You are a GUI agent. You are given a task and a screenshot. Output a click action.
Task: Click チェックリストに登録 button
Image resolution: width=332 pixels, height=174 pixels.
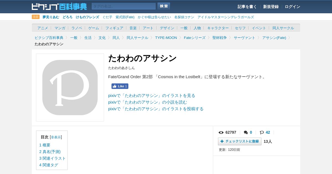click(x=240, y=141)
